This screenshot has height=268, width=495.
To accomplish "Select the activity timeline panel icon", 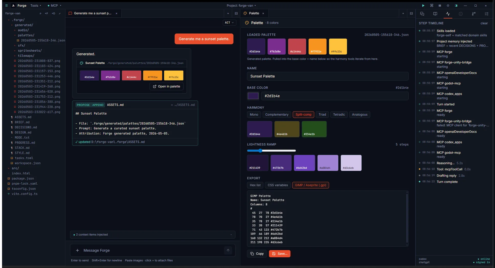I will click(x=448, y=14).
